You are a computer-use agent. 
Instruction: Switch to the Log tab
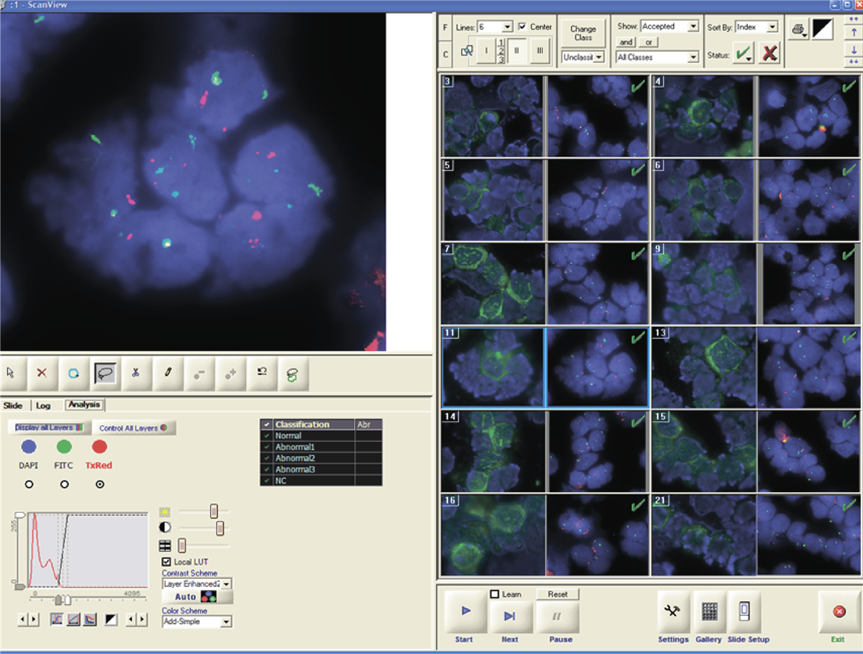tap(43, 405)
